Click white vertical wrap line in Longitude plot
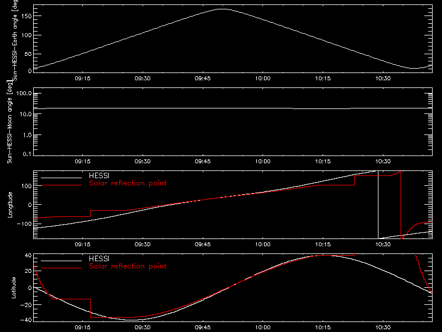442x332 pixels. 378,205
